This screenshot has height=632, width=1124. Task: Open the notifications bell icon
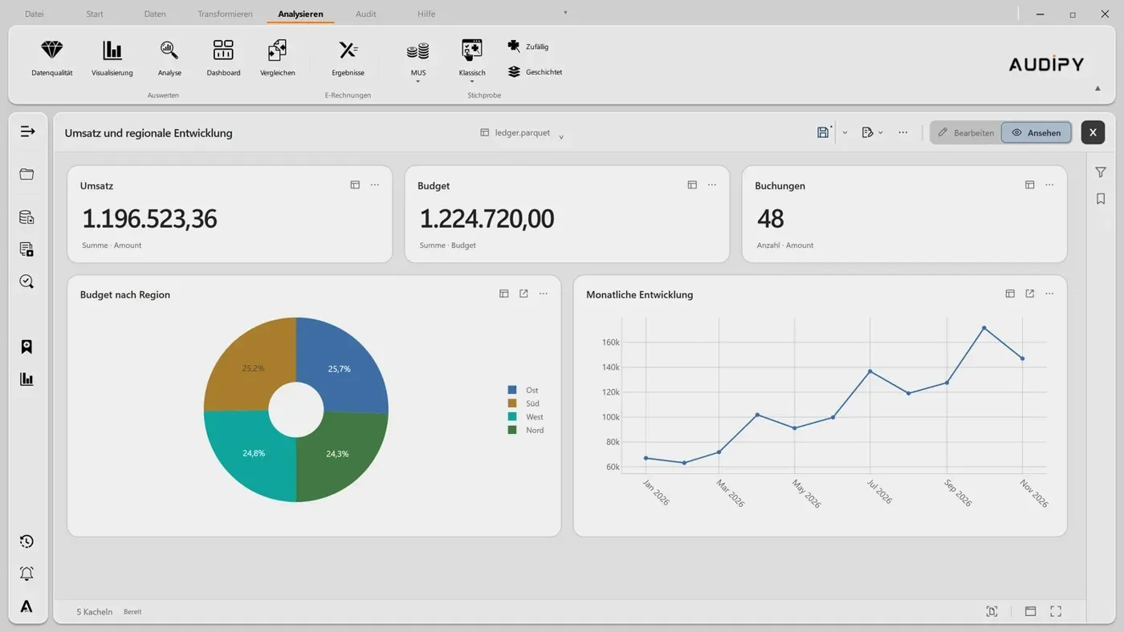point(26,573)
